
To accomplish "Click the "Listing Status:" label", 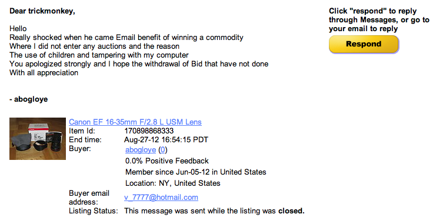I will (x=94, y=211).
